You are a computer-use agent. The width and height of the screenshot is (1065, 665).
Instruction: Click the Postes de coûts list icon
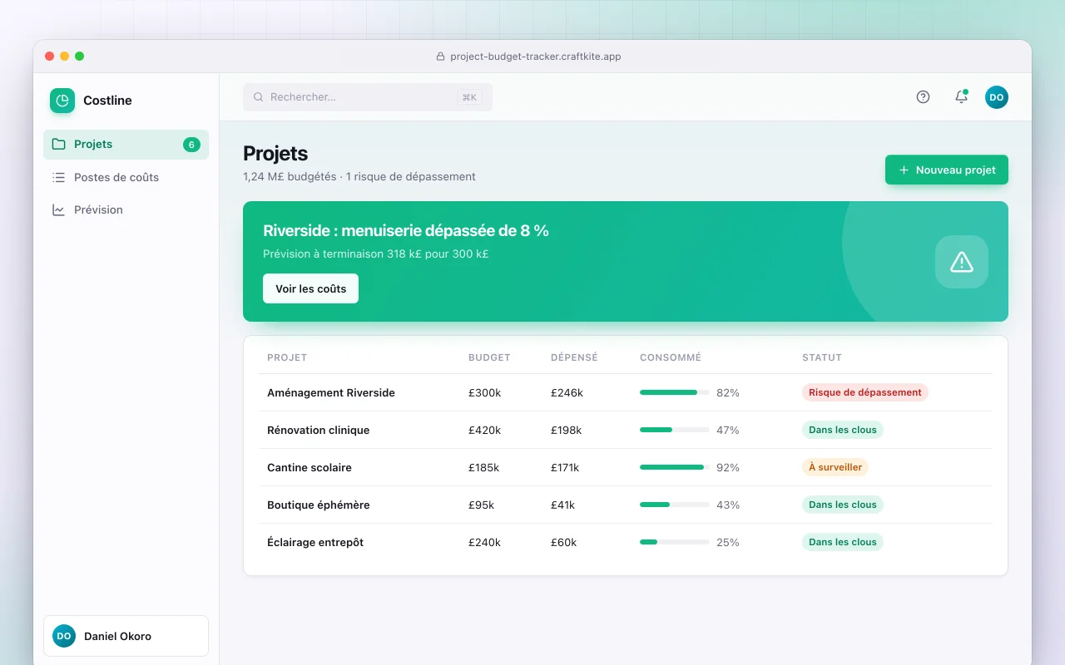(59, 177)
